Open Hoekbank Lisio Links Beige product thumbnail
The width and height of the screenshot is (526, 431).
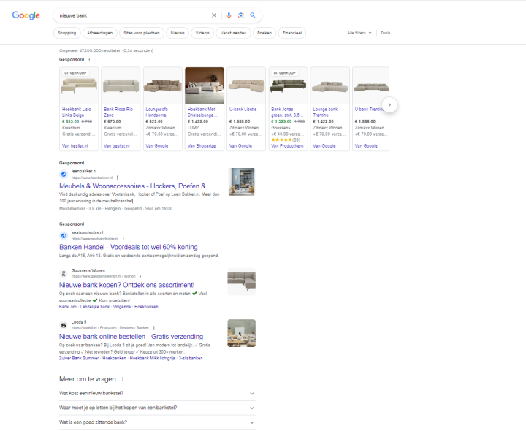point(79,86)
